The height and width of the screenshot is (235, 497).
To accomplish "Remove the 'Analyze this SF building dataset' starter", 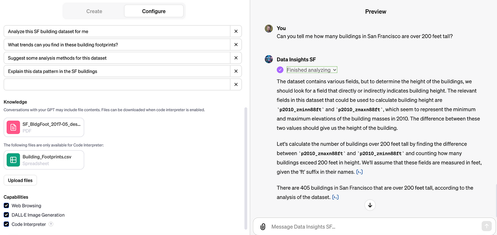I will 236,31.
